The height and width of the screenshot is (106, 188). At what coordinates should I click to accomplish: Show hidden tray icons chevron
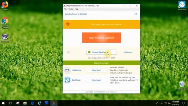coord(162,103)
